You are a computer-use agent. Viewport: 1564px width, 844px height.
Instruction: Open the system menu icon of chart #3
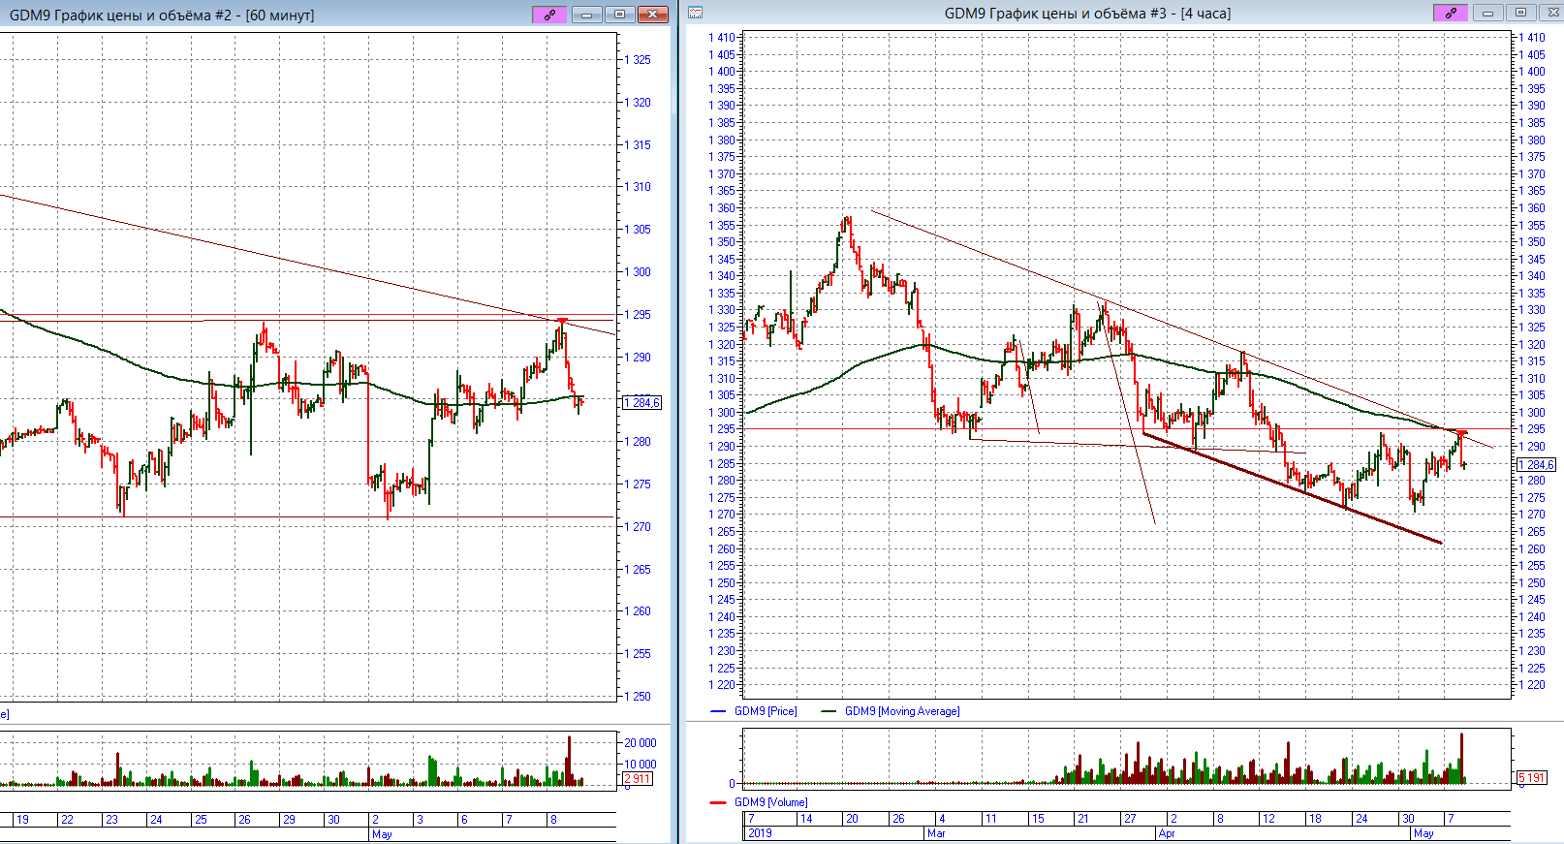(695, 13)
